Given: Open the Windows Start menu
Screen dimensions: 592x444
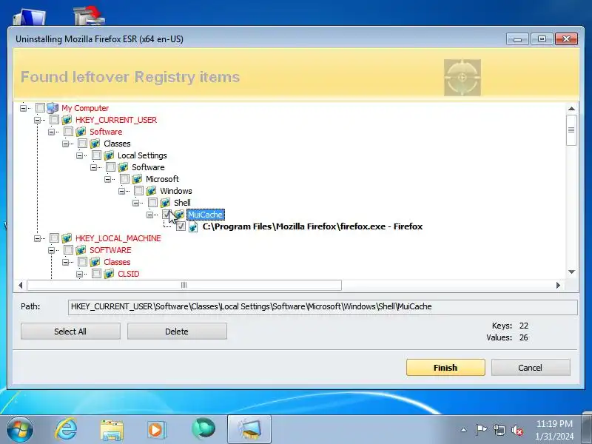Looking at the screenshot, I should pos(20,429).
